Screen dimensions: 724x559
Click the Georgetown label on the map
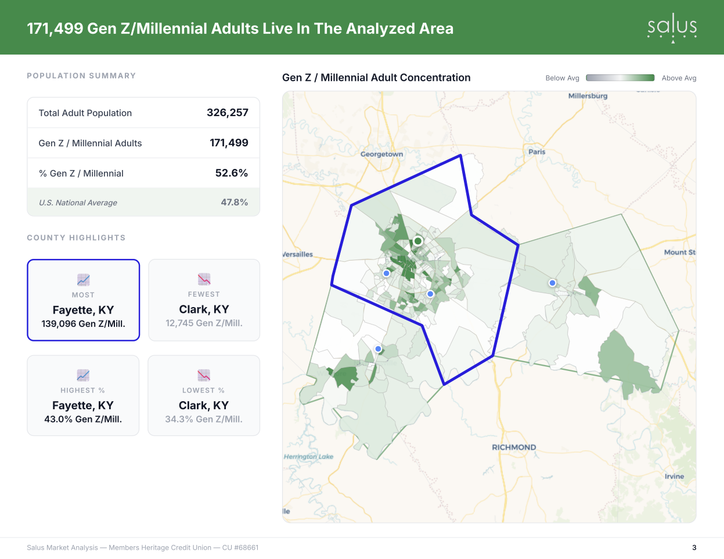381,154
